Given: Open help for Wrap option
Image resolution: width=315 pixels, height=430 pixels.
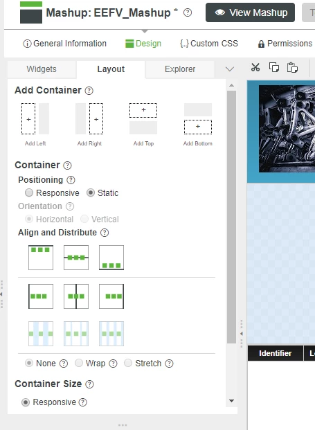Looking at the screenshot, I should (x=113, y=364).
